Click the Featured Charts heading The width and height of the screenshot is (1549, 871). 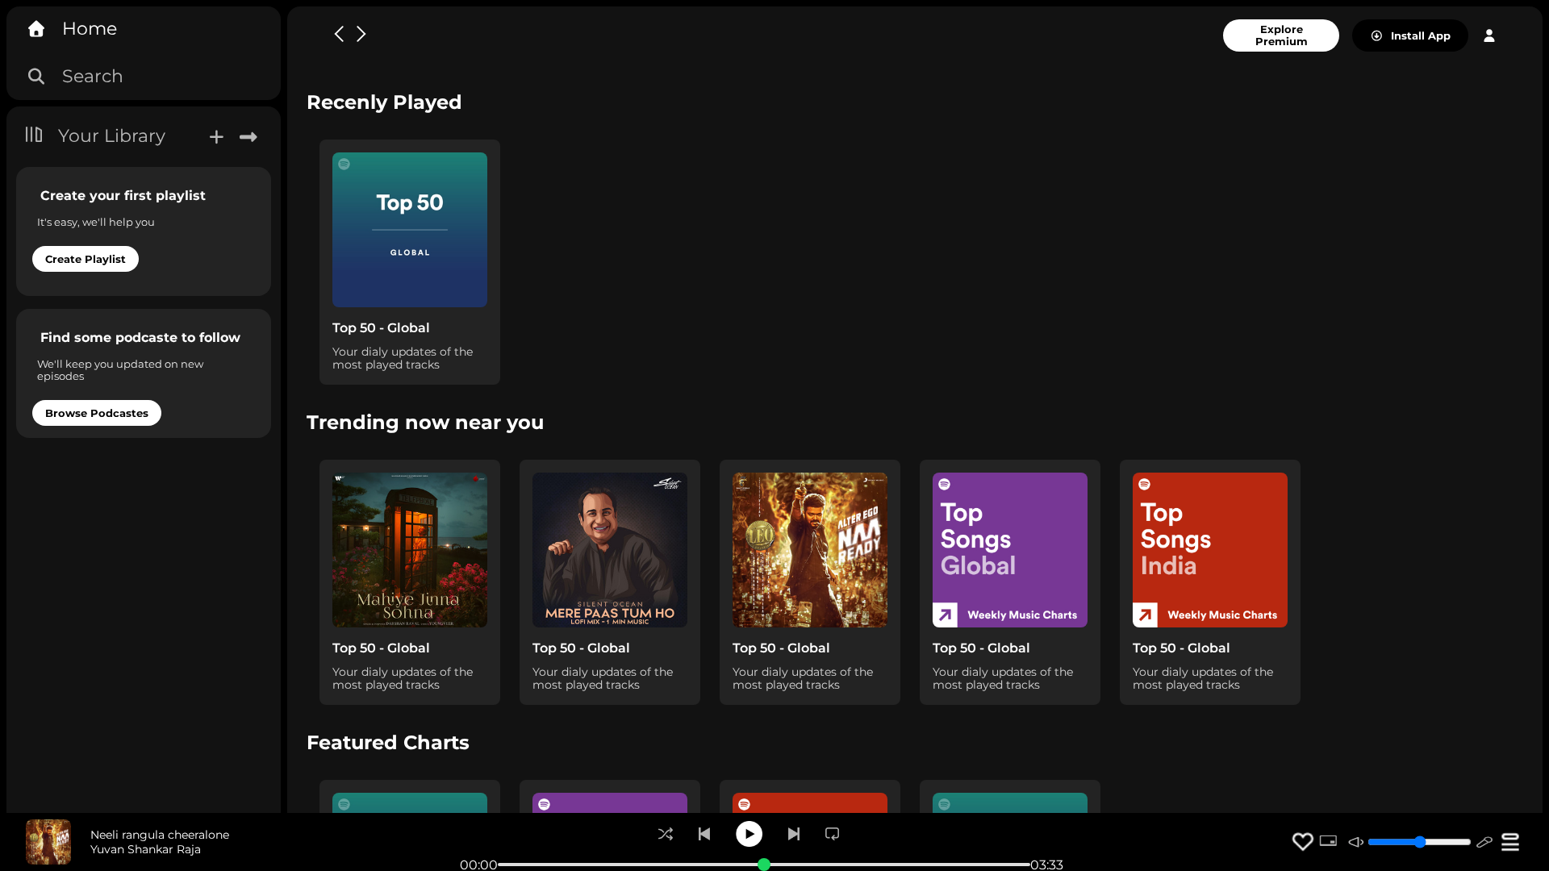pyautogui.click(x=388, y=743)
